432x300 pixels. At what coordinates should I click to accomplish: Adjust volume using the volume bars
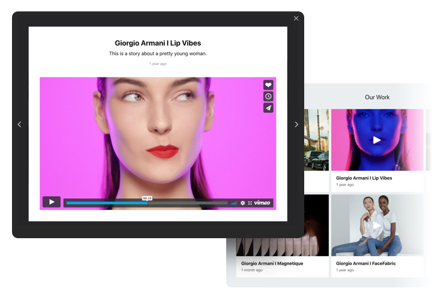click(234, 203)
